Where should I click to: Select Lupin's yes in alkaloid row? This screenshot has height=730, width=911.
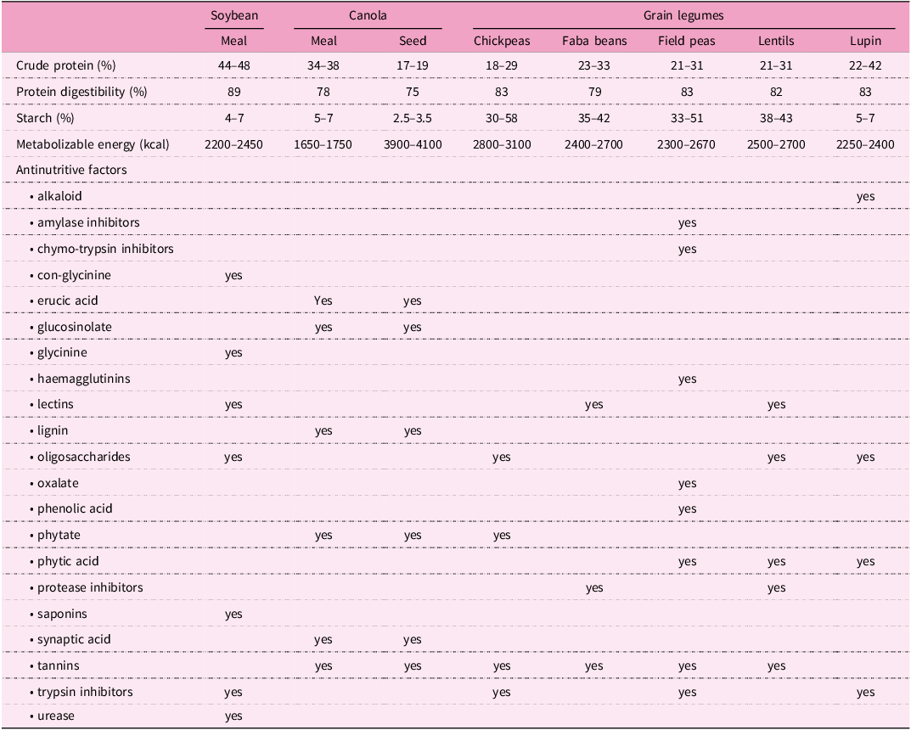point(866,197)
